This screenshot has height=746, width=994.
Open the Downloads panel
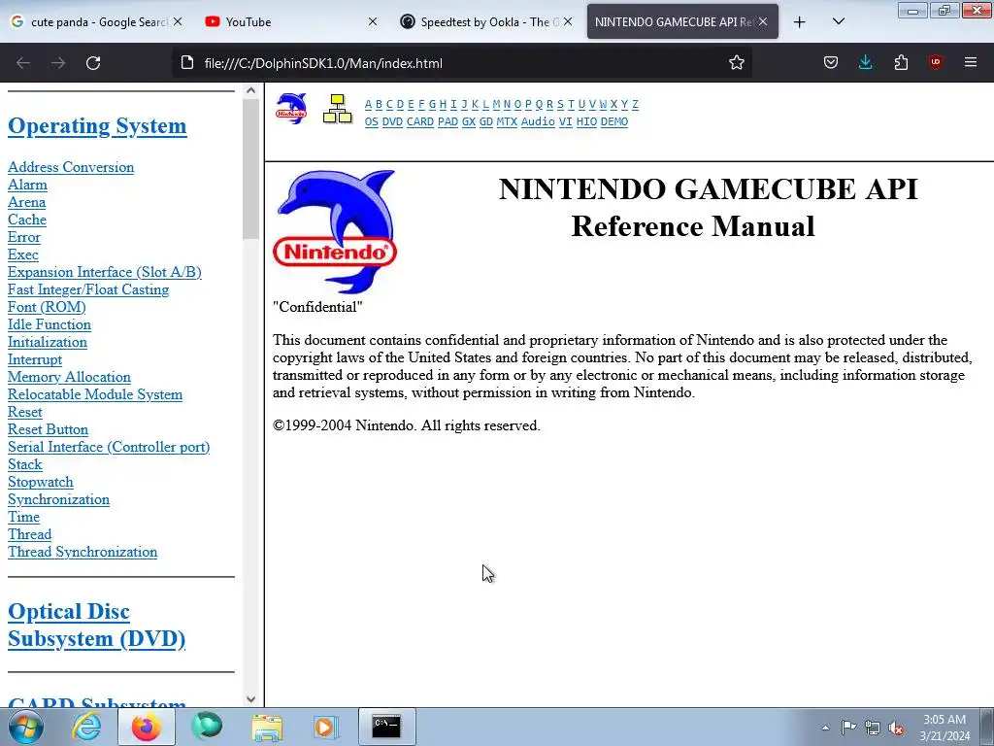[x=865, y=62]
